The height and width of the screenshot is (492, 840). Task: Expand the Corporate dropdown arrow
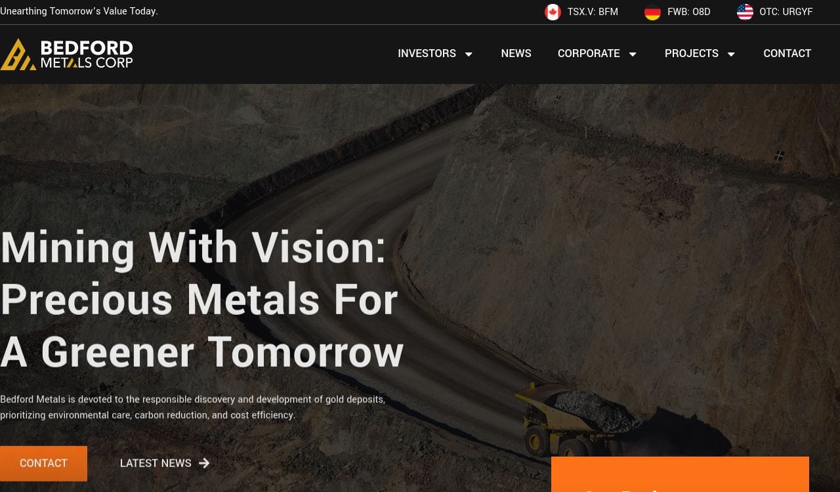coord(633,54)
